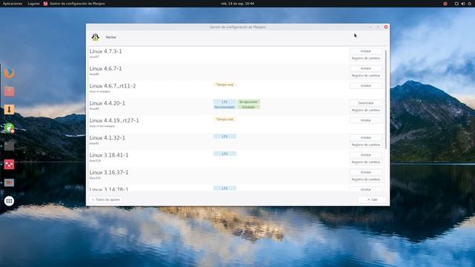Click the LTS badge on Linux 4.4.20-1
Screen dimensions: 475x267
[x=225, y=102]
